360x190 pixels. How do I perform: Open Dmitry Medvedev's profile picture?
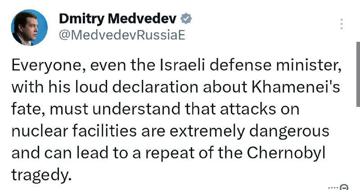coord(29,27)
